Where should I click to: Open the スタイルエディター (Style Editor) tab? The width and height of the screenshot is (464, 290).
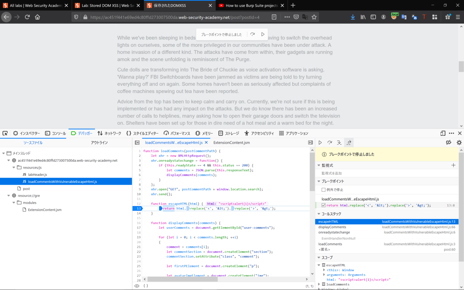(142, 133)
